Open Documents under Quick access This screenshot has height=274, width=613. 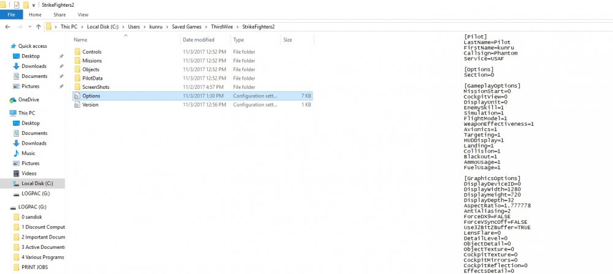pyautogui.click(x=34, y=76)
